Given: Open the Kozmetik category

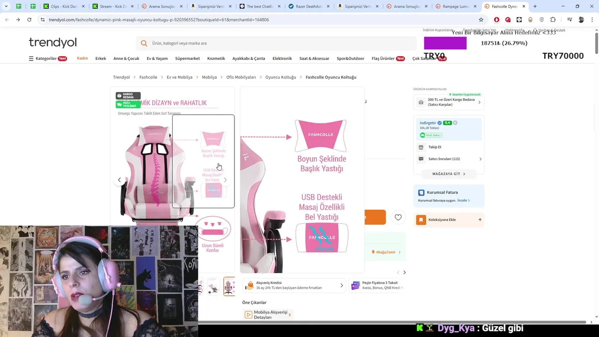Looking at the screenshot, I should tap(216, 59).
